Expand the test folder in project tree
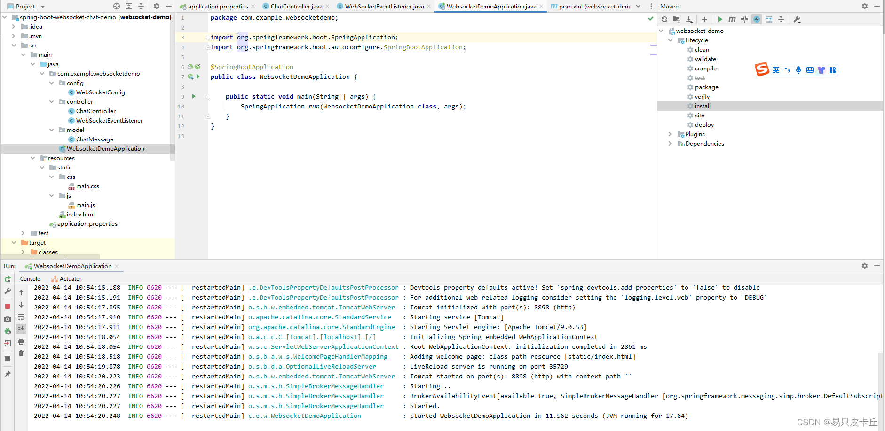This screenshot has width=885, height=431. point(23,233)
